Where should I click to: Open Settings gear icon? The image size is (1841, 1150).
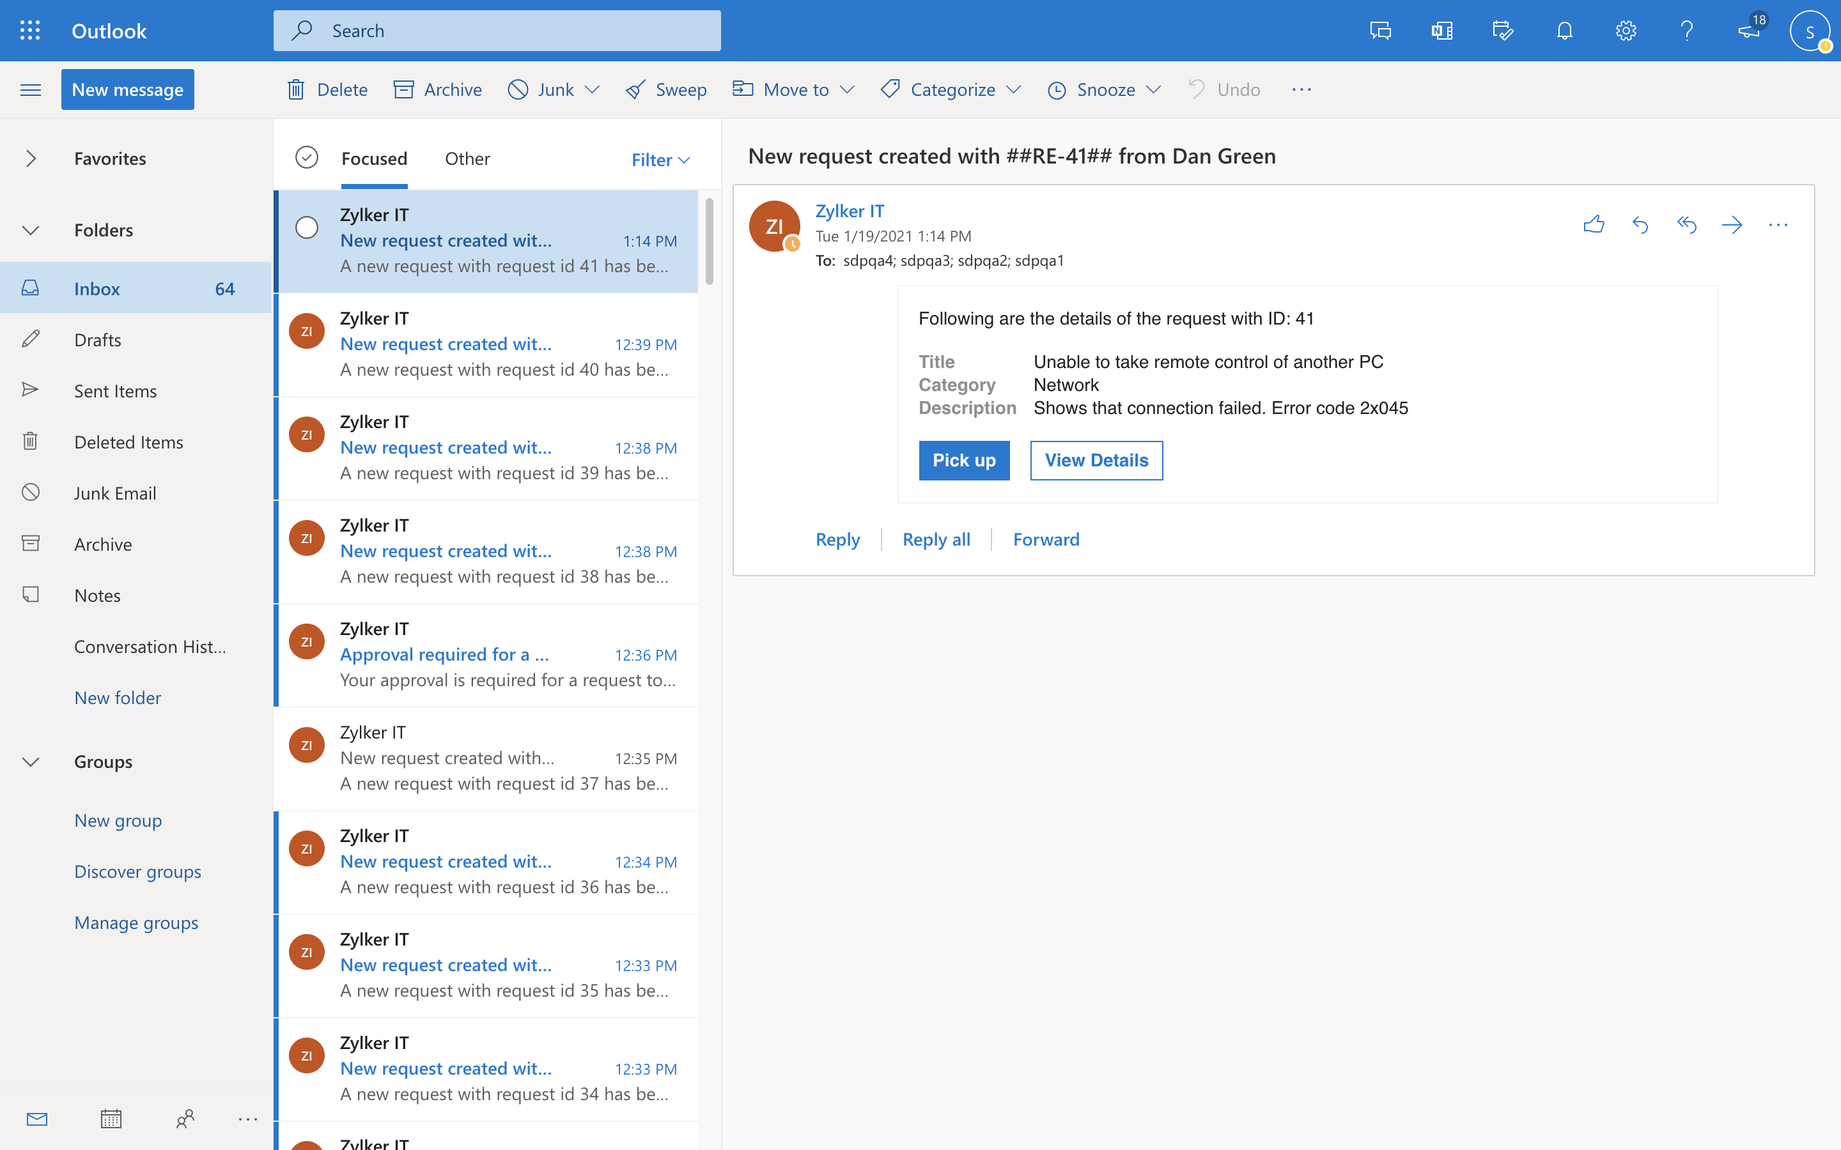pos(1626,31)
